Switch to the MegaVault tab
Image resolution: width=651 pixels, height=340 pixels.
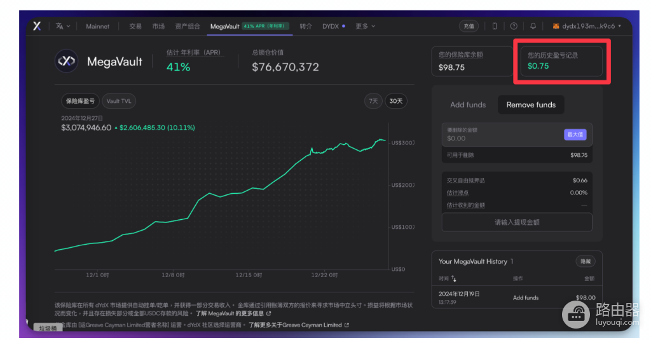pyautogui.click(x=249, y=26)
